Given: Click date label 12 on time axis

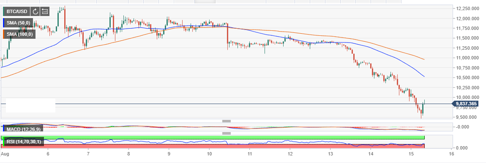Looking at the screenshot, I should pyautogui.click(x=290, y=153).
